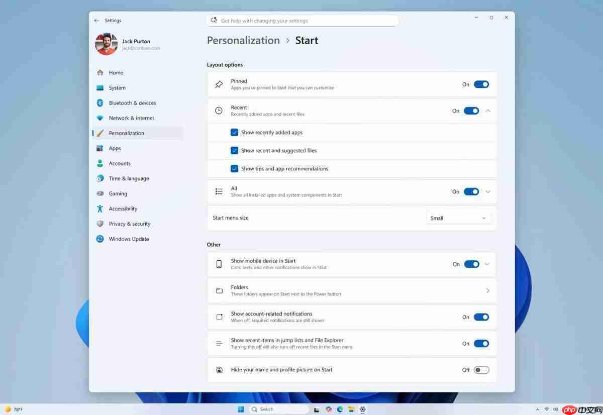Open Task View from the taskbar

[317, 409]
